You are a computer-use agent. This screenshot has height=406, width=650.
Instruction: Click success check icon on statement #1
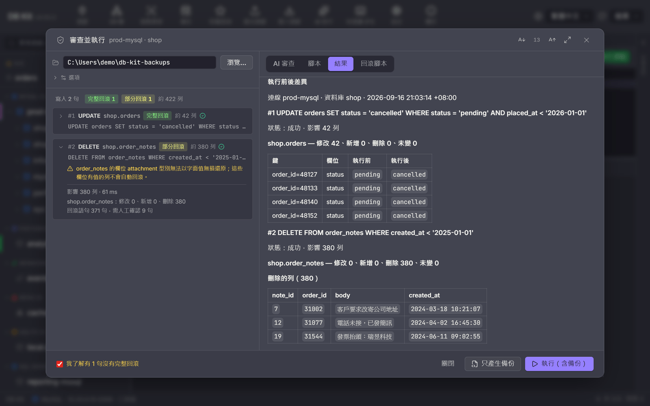[203, 116]
